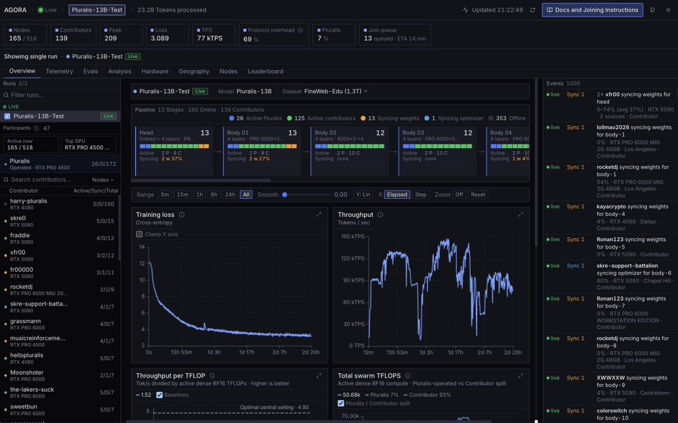678x423 pixels.
Task: Switch X axis to Step
Action: point(421,194)
